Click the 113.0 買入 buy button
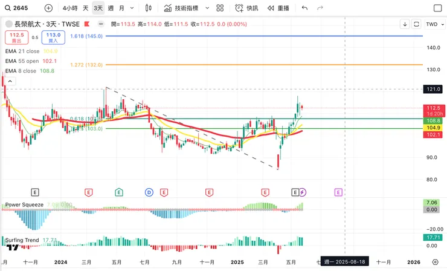 [53, 38]
